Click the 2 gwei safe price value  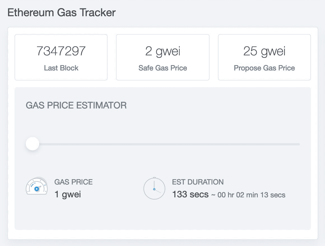click(x=162, y=51)
